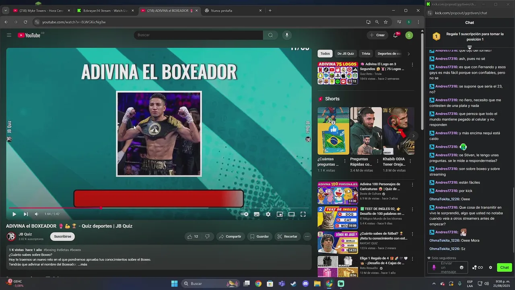Open Steam from the taskbar

coord(293,284)
